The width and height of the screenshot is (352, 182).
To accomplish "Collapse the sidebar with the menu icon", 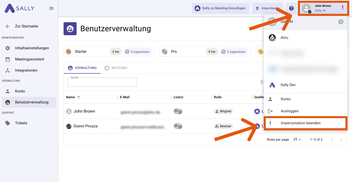I will [x=51, y=8].
